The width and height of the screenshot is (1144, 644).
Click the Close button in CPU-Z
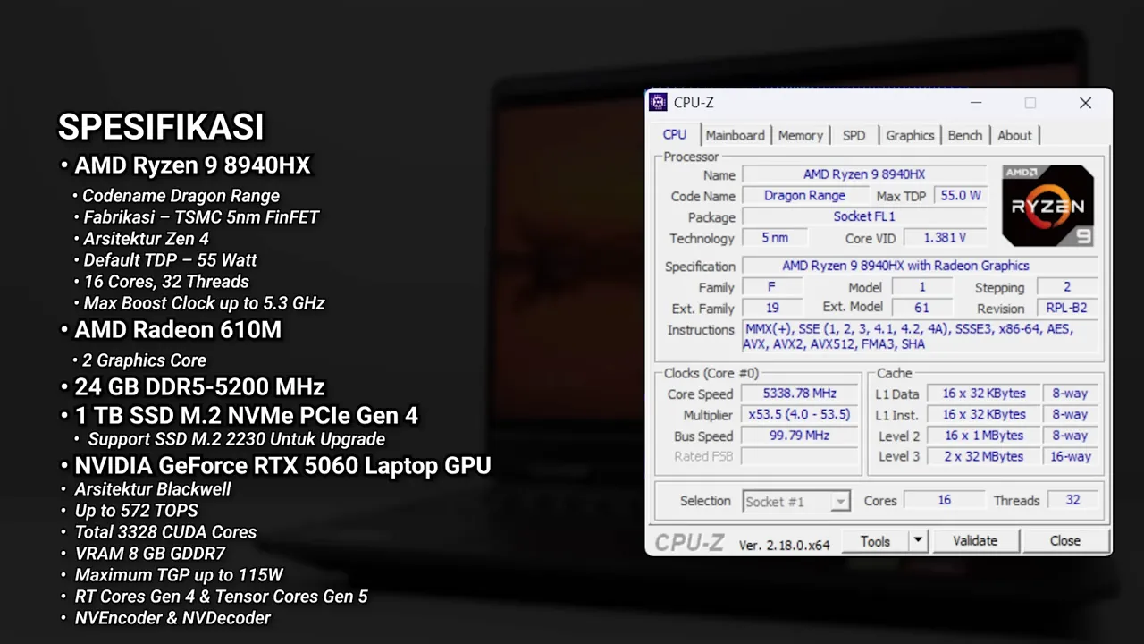[1064, 540]
